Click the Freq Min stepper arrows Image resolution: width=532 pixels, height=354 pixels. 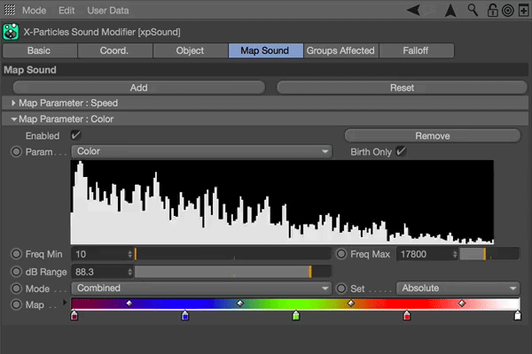pos(129,254)
